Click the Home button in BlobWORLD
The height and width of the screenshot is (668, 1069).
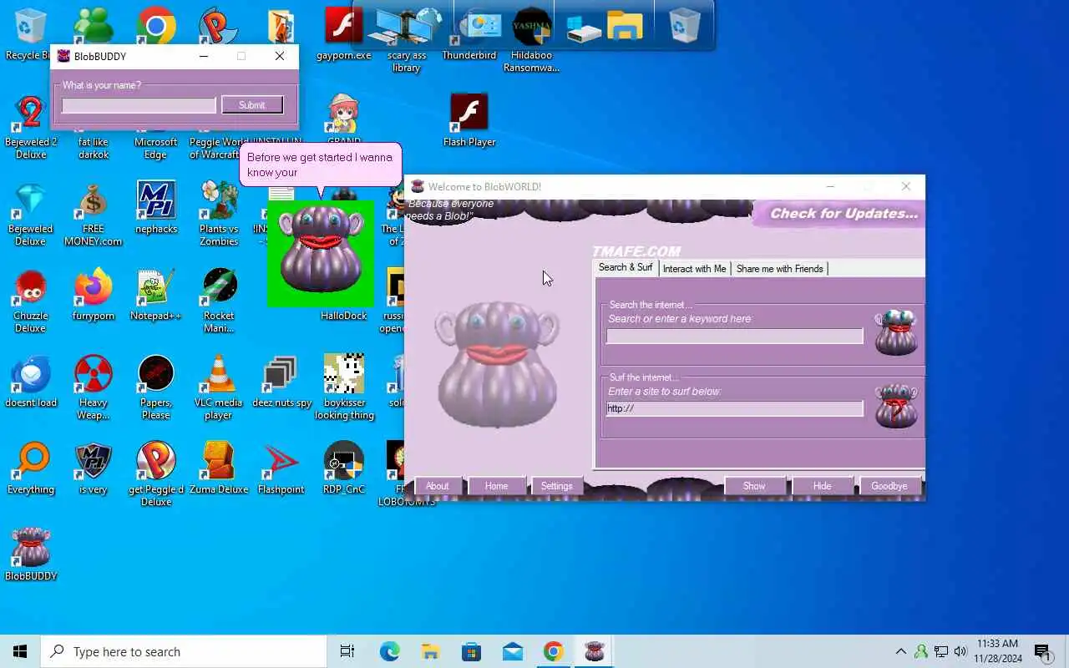click(x=496, y=486)
